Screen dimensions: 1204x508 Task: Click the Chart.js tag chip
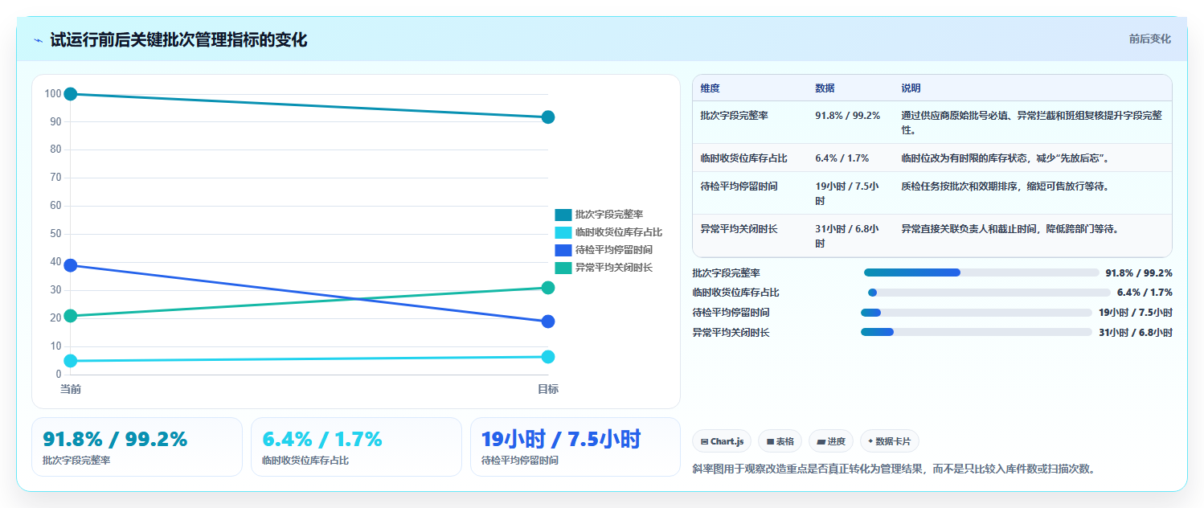pyautogui.click(x=722, y=441)
